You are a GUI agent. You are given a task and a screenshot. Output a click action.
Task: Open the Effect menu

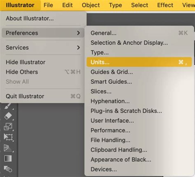165,5
